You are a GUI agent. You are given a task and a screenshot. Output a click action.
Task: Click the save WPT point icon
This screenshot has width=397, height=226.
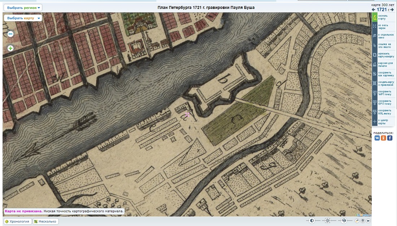(375, 93)
